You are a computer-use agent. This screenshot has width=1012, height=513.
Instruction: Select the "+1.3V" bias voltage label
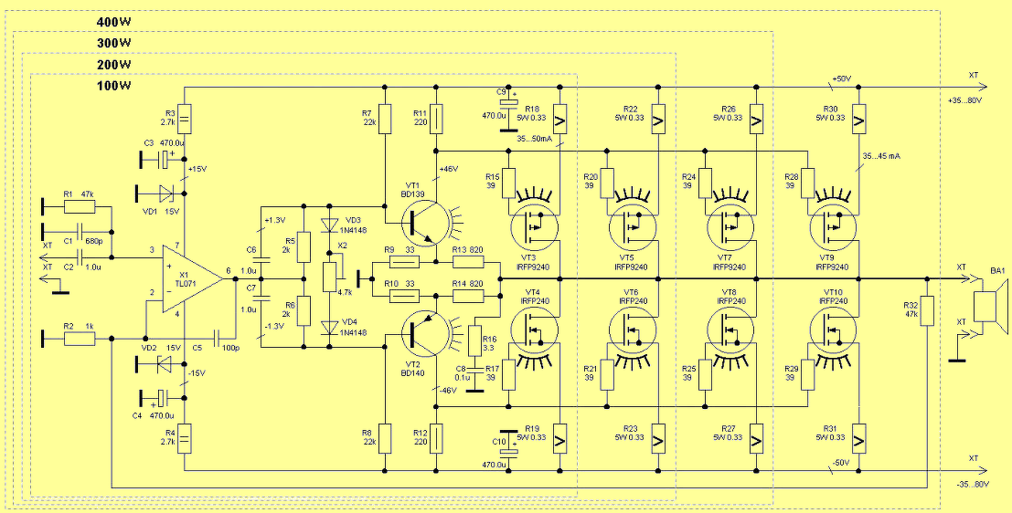[275, 220]
